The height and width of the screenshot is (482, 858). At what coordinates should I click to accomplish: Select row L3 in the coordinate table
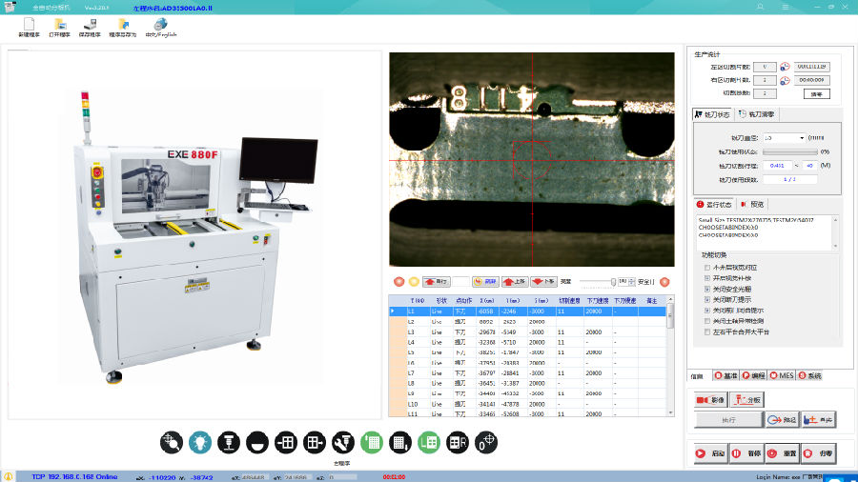(413, 331)
